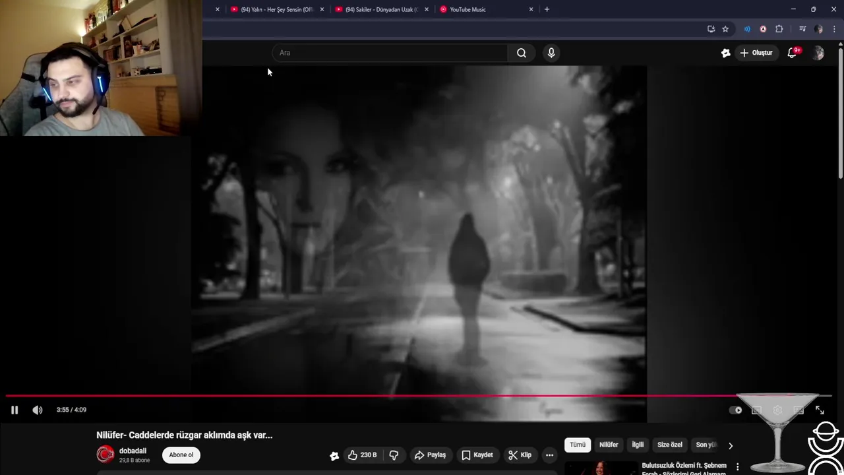Viewport: 844px width, 475px height.
Task: Click the Paylaş share button
Action: [430, 455]
